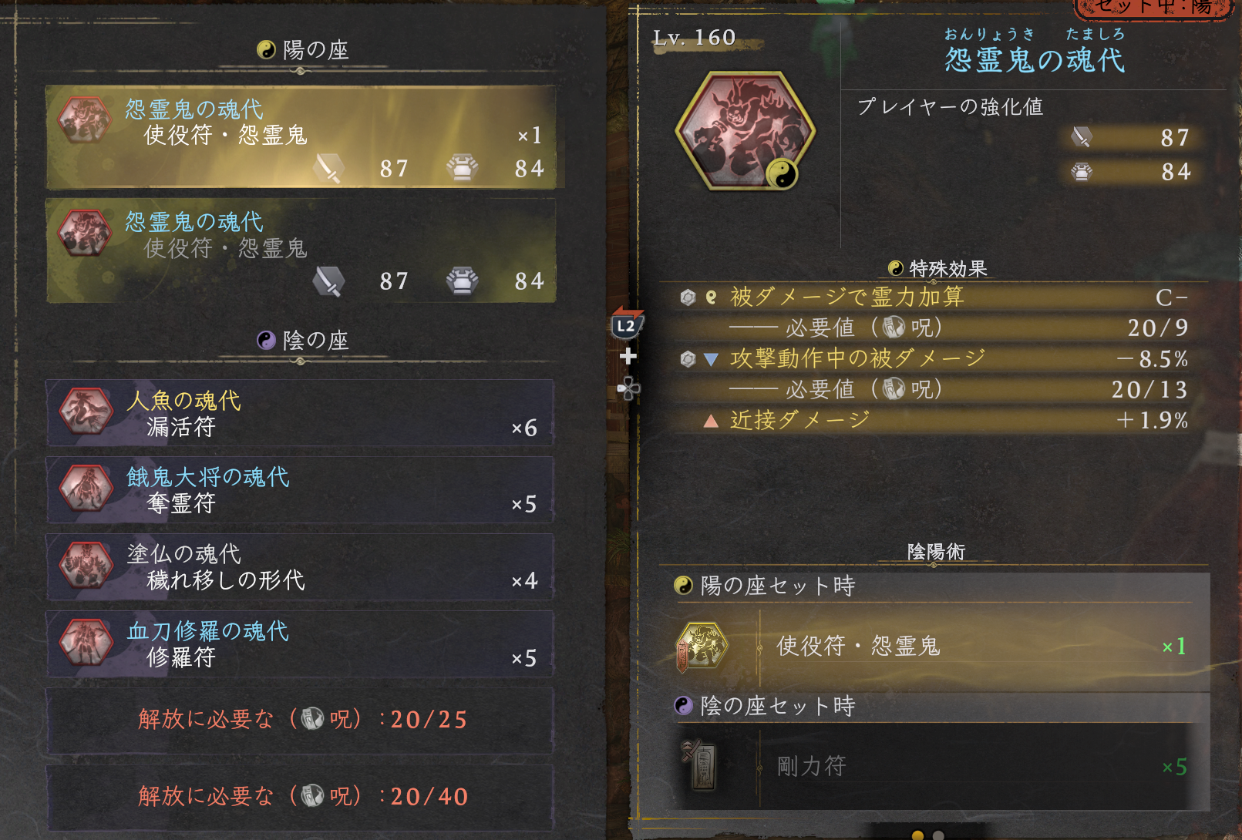Viewport: 1242px width, 840px height.
Task: Select the second 怨霊鬼の魂代 slot
Action: click(x=301, y=250)
